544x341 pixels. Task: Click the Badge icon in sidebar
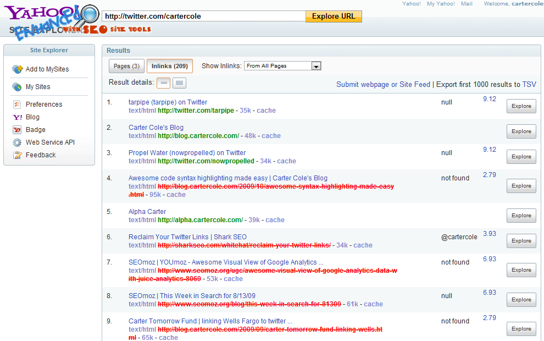tap(17, 130)
